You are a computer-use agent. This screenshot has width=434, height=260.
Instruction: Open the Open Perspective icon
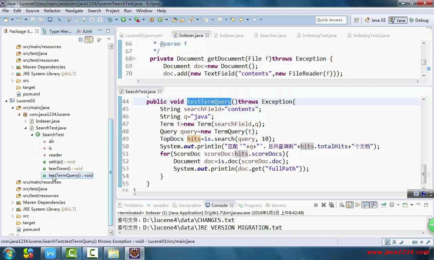pyautogui.click(x=356, y=20)
